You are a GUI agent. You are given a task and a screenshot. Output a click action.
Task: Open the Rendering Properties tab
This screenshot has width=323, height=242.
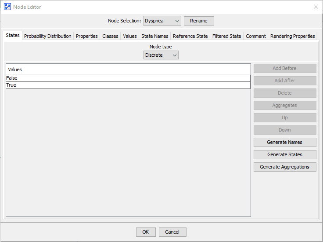coord(292,36)
